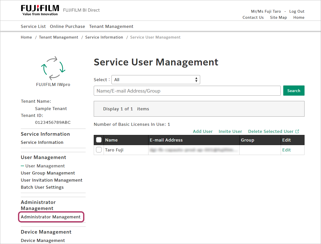Toggle the select-all checkbox in table header
321x244 pixels.
pyautogui.click(x=99, y=140)
